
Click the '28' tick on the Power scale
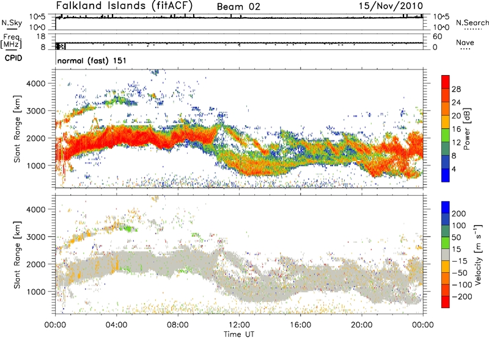tap(456, 89)
